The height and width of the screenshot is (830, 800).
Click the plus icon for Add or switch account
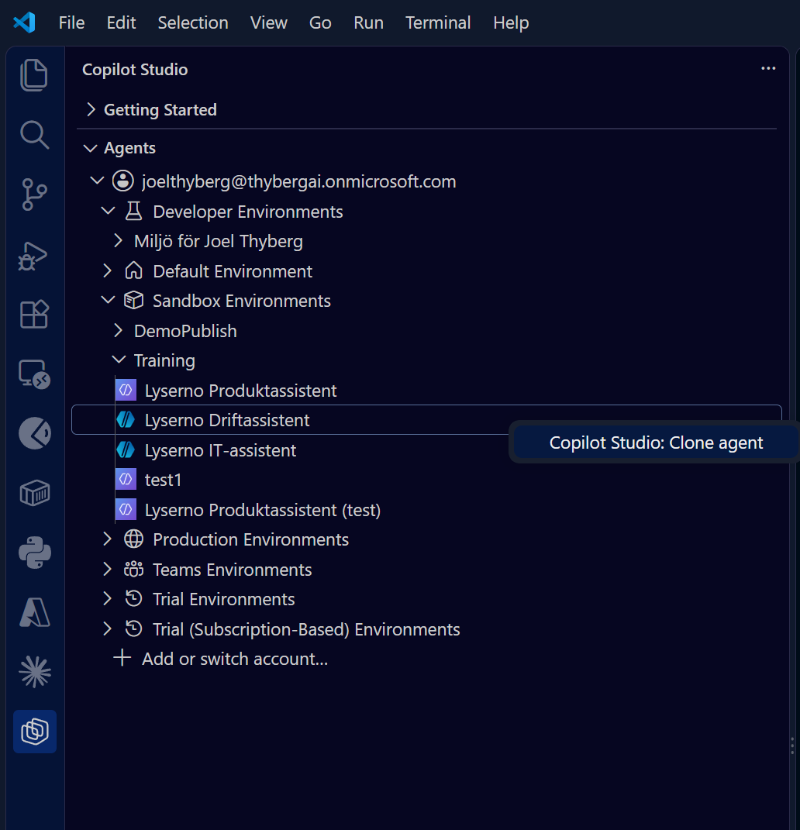pyautogui.click(x=122, y=658)
